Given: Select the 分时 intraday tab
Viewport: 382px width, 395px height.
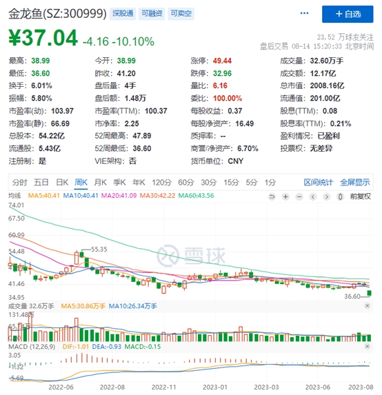Looking at the screenshot, I should [x=19, y=182].
